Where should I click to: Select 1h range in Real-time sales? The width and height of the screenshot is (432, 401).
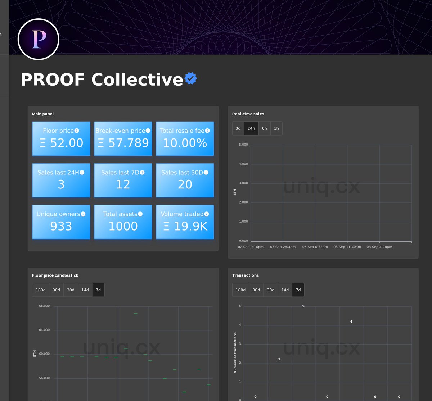point(276,128)
